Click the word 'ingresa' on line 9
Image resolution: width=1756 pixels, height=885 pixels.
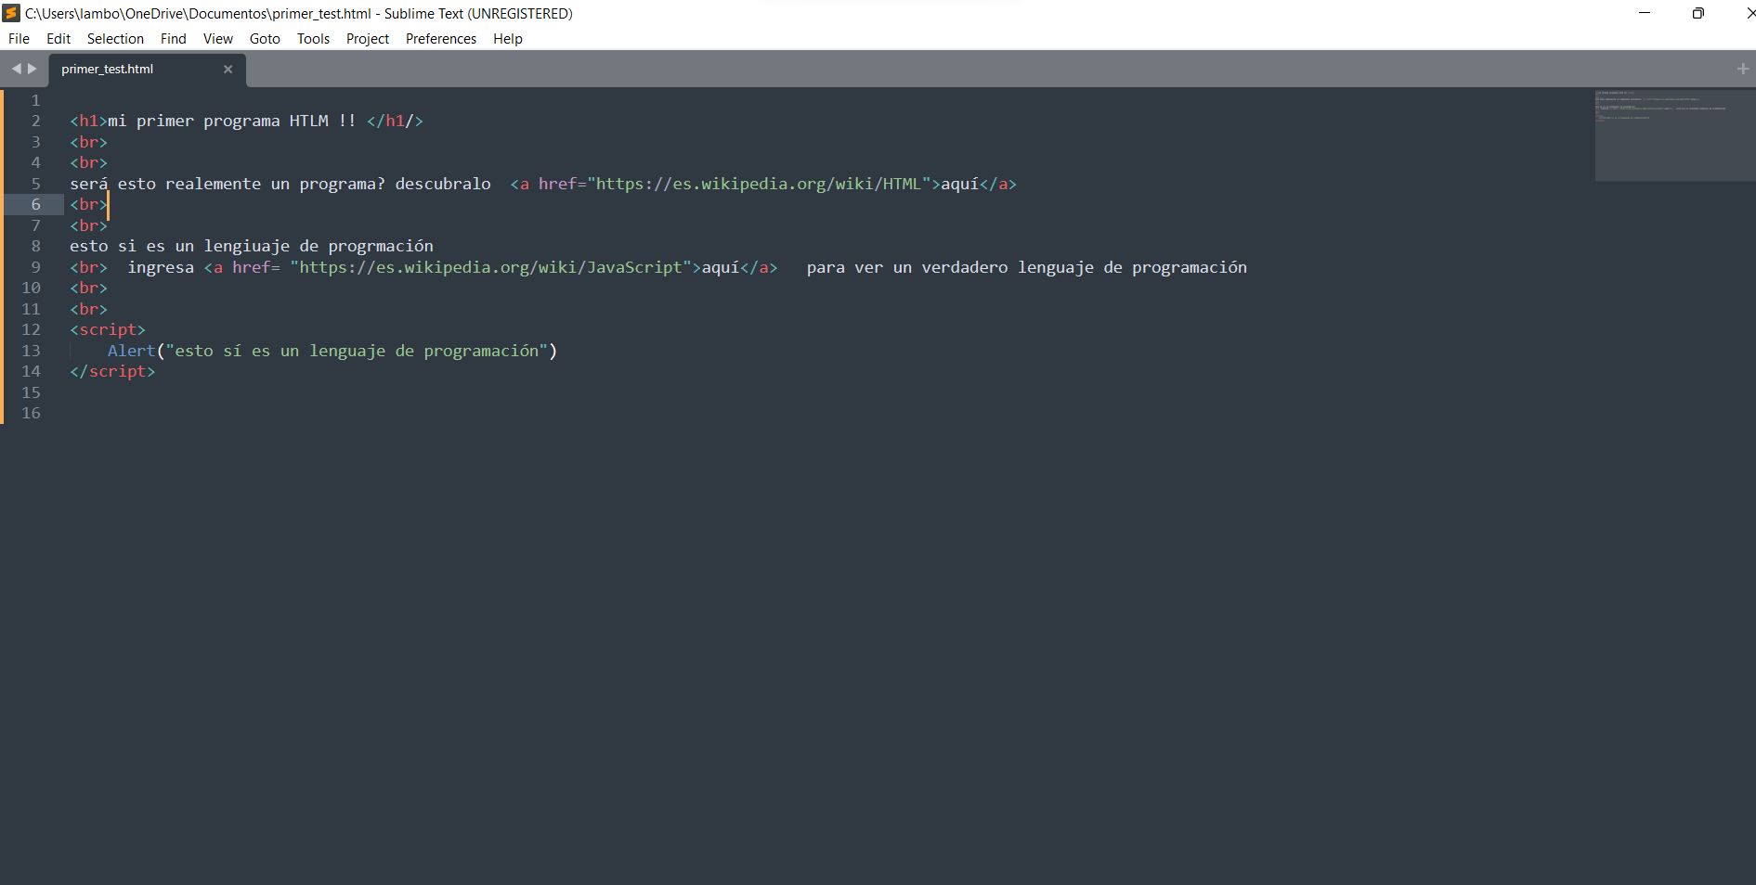click(161, 267)
